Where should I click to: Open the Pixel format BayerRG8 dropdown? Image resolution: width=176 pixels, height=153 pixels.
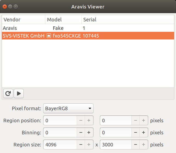click(68, 108)
